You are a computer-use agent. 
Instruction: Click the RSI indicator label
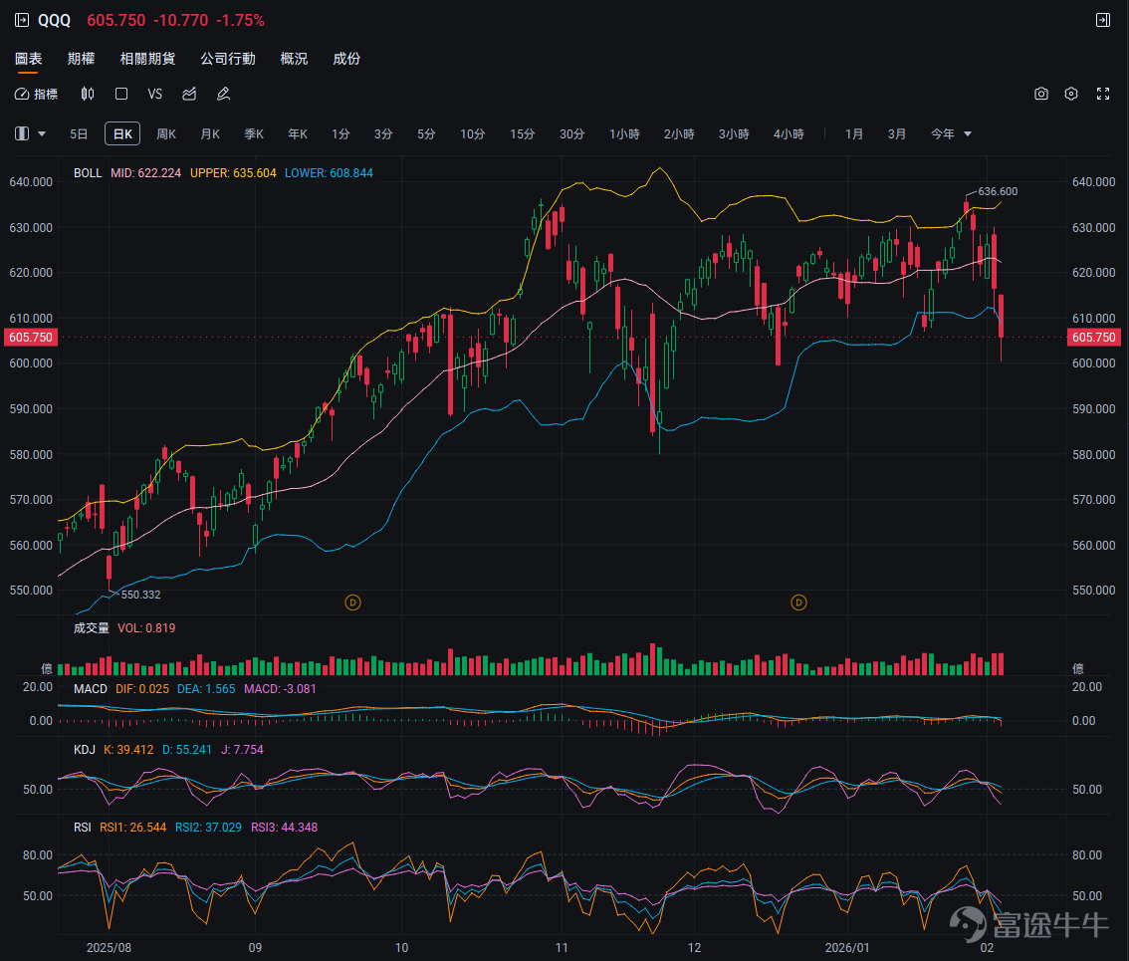(x=83, y=828)
